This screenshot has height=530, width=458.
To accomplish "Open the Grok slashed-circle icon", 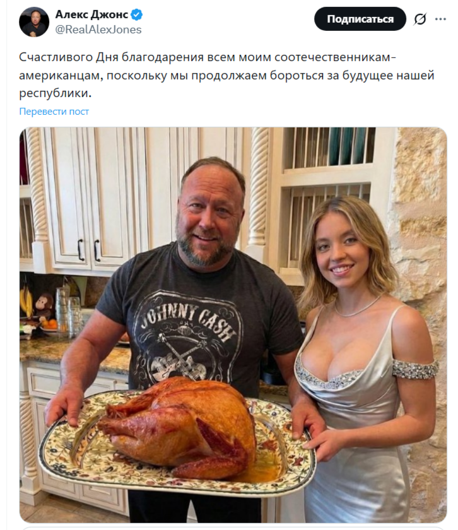I will pos(420,19).
